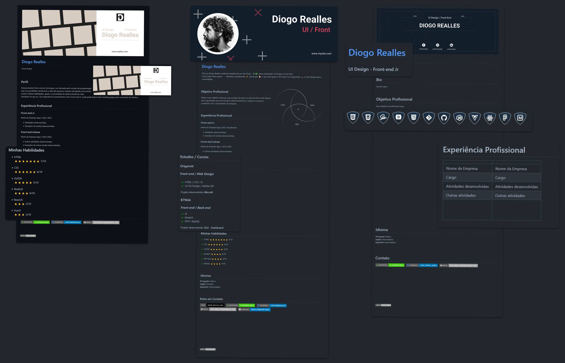Click the blue LinkedIn contact badge
Viewport: 565px width, 363px height.
(254, 309)
